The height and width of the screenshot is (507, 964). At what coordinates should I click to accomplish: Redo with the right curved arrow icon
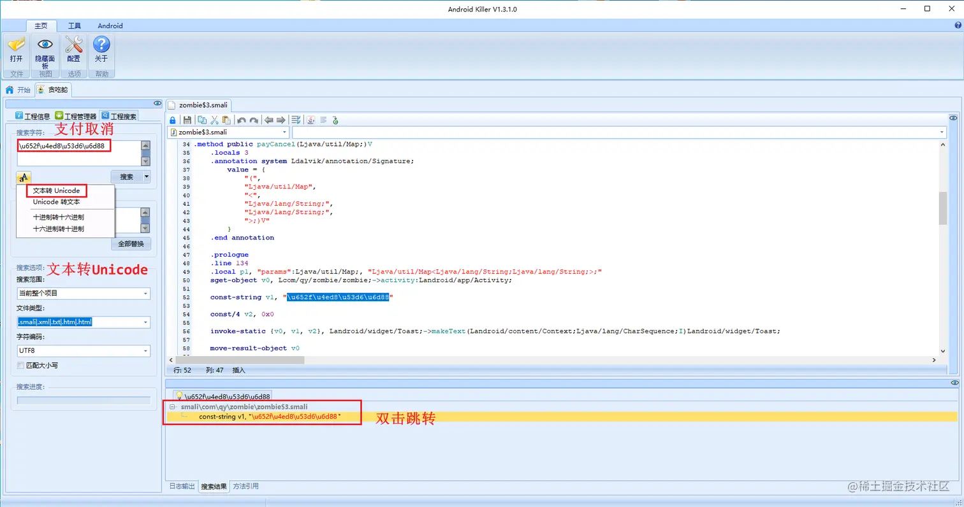tap(254, 120)
